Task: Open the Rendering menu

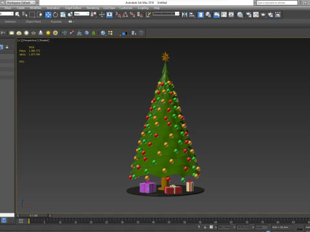Action: click(93, 8)
